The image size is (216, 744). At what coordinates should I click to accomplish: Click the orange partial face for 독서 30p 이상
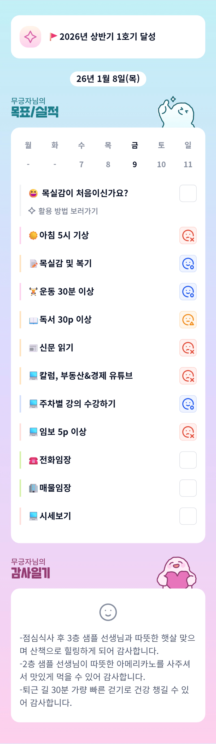(188, 320)
